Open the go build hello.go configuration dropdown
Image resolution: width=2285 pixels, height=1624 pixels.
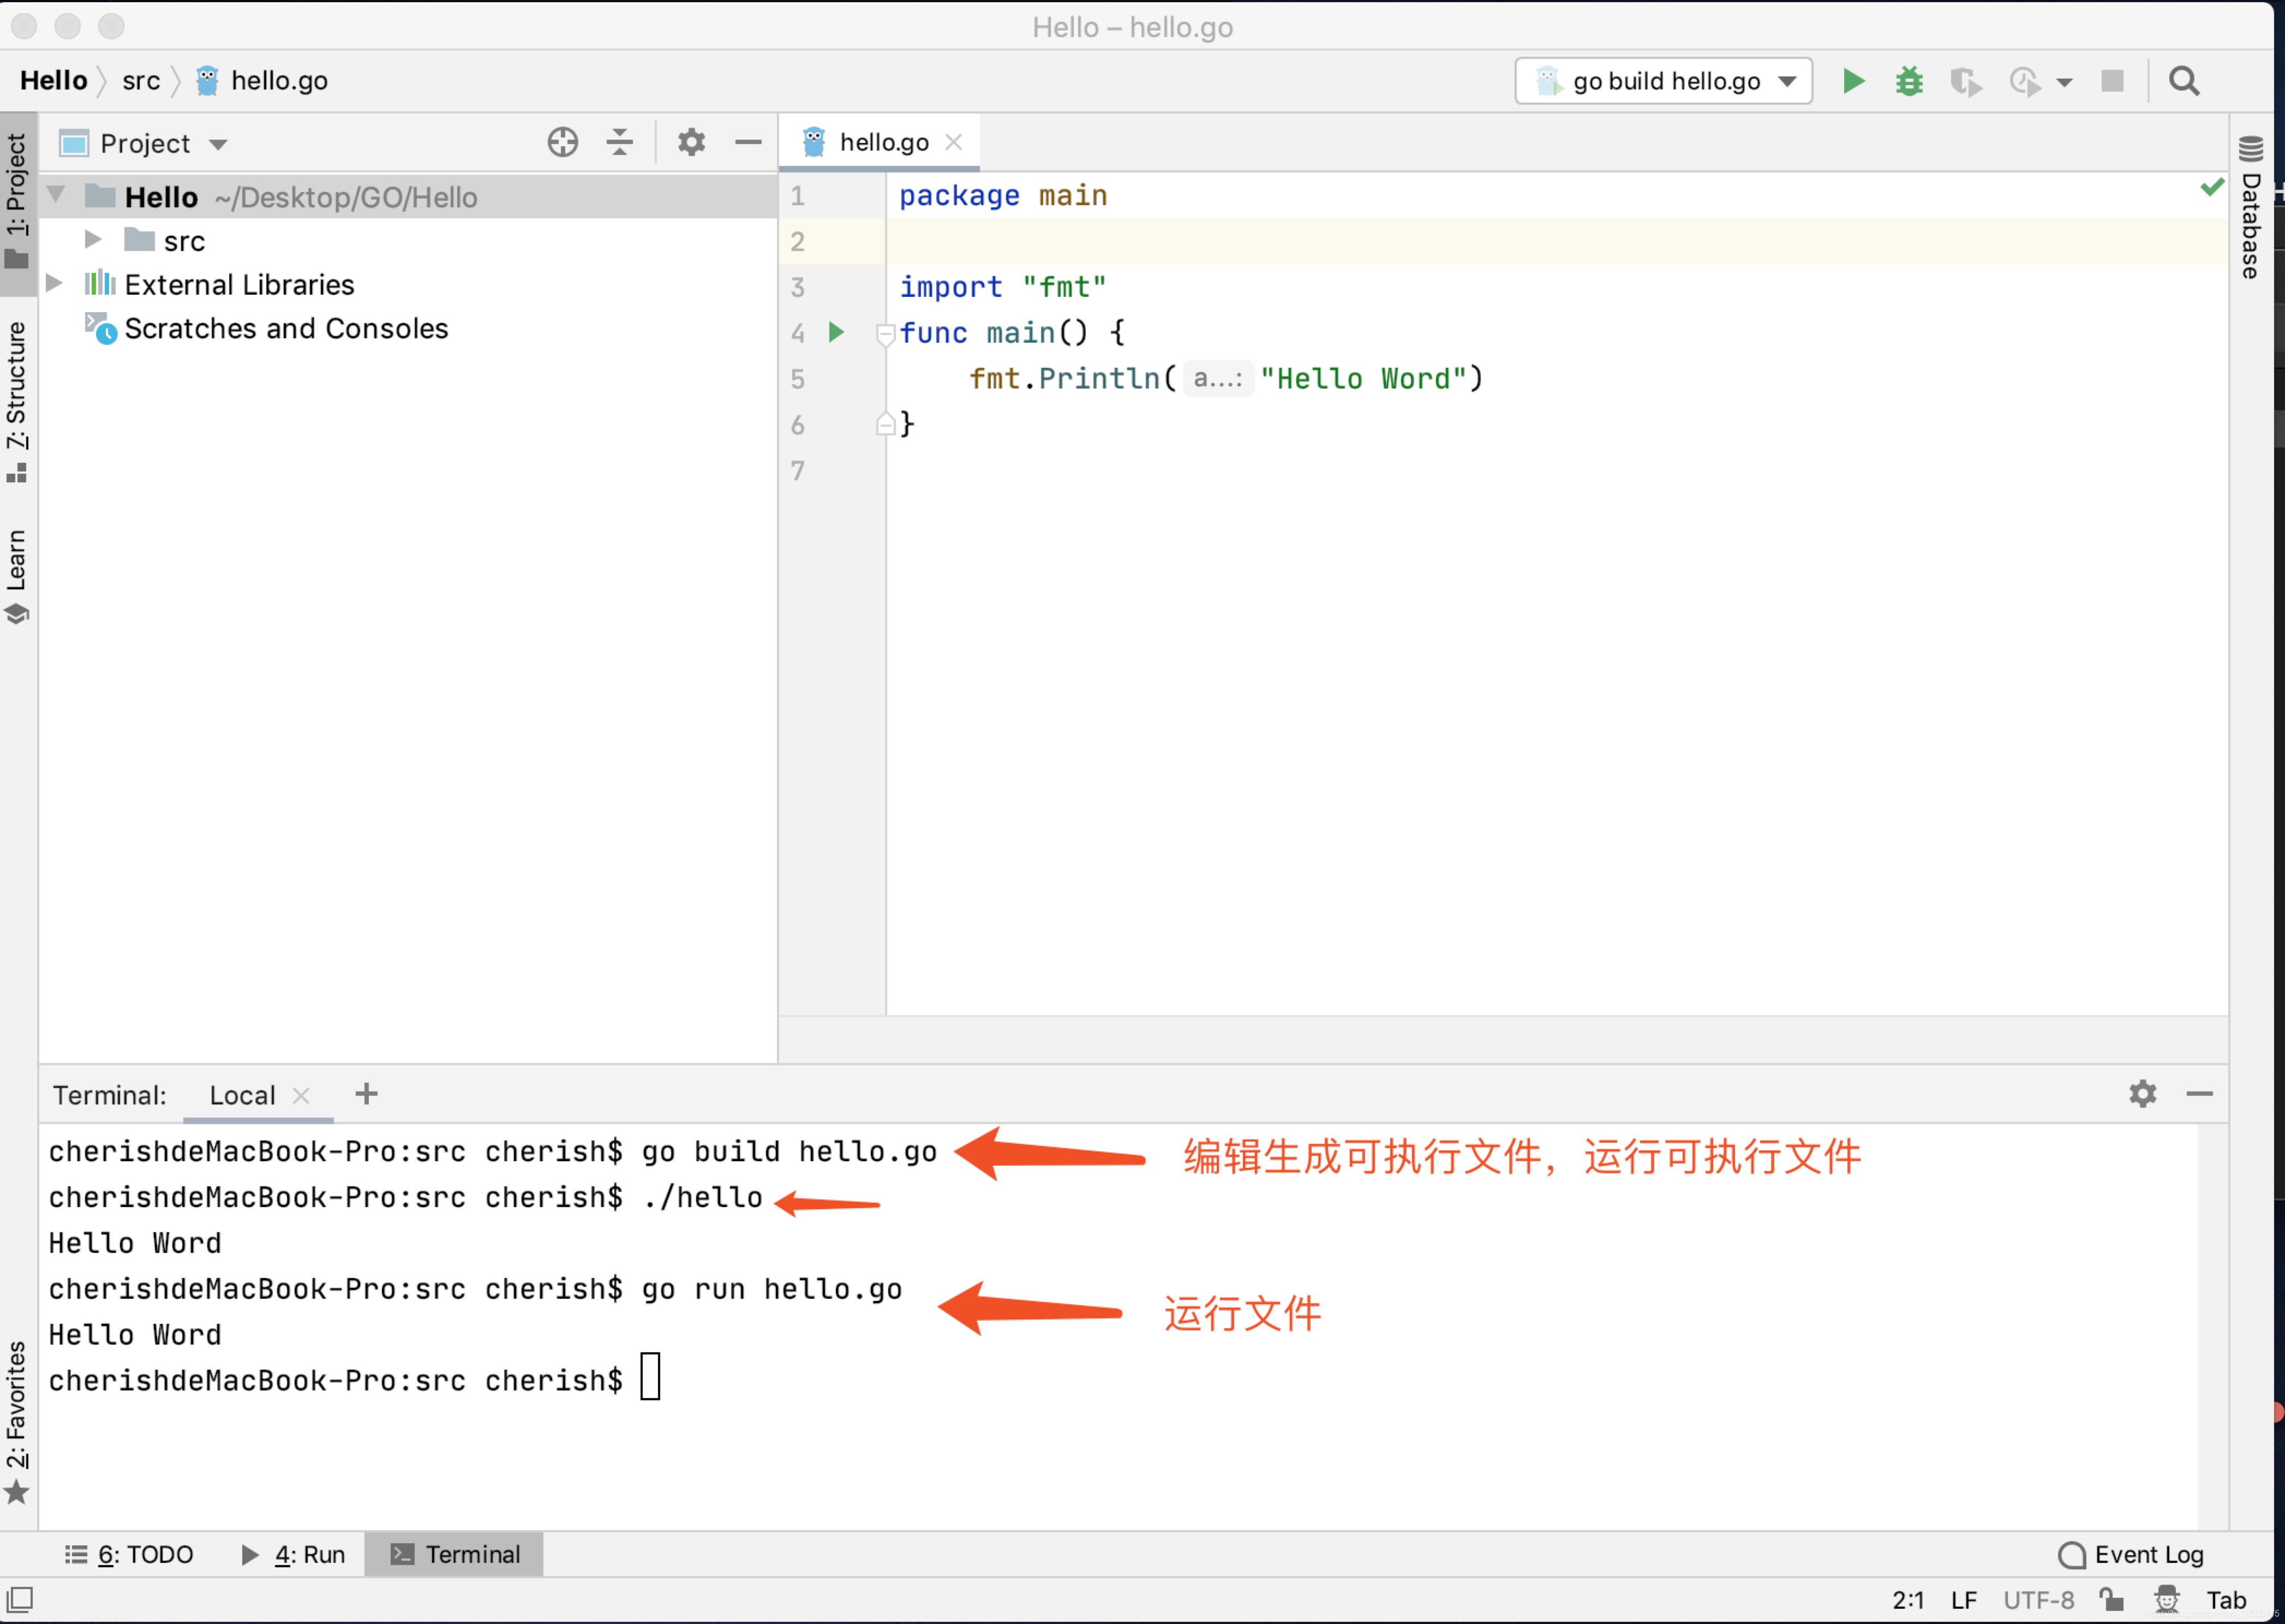click(x=1662, y=81)
